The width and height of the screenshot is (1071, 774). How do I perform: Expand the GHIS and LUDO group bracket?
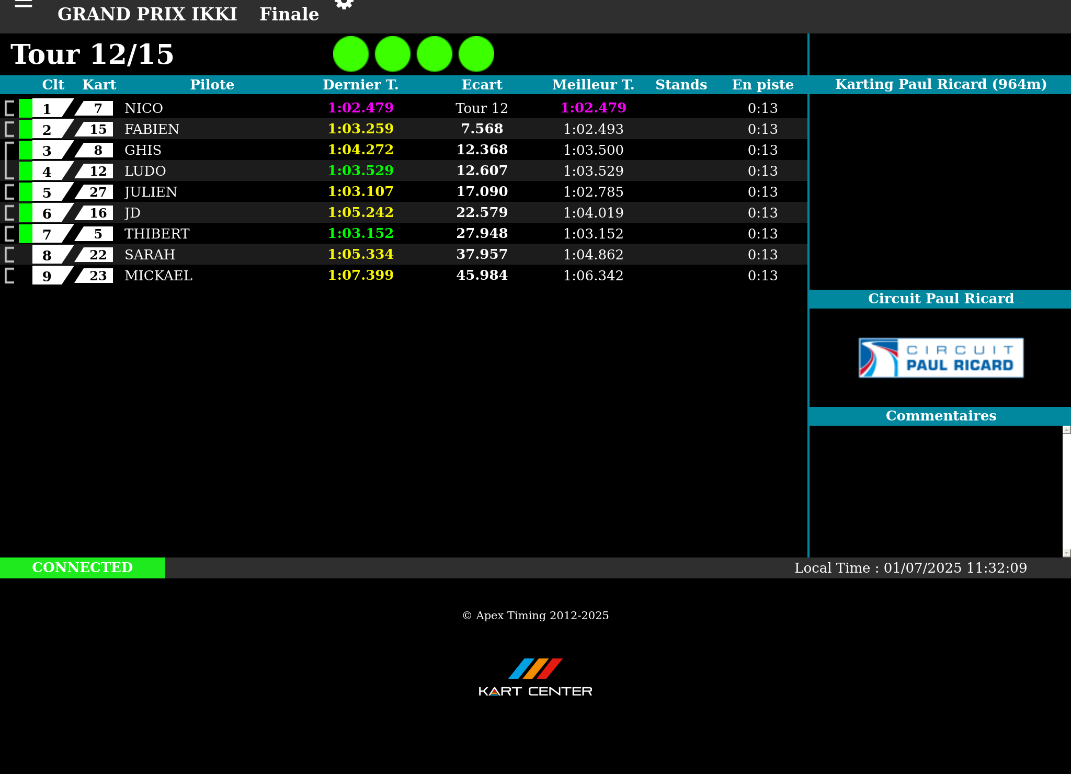pyautogui.click(x=8, y=161)
